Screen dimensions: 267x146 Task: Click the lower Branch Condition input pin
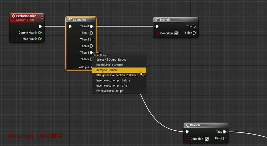(x=187, y=139)
